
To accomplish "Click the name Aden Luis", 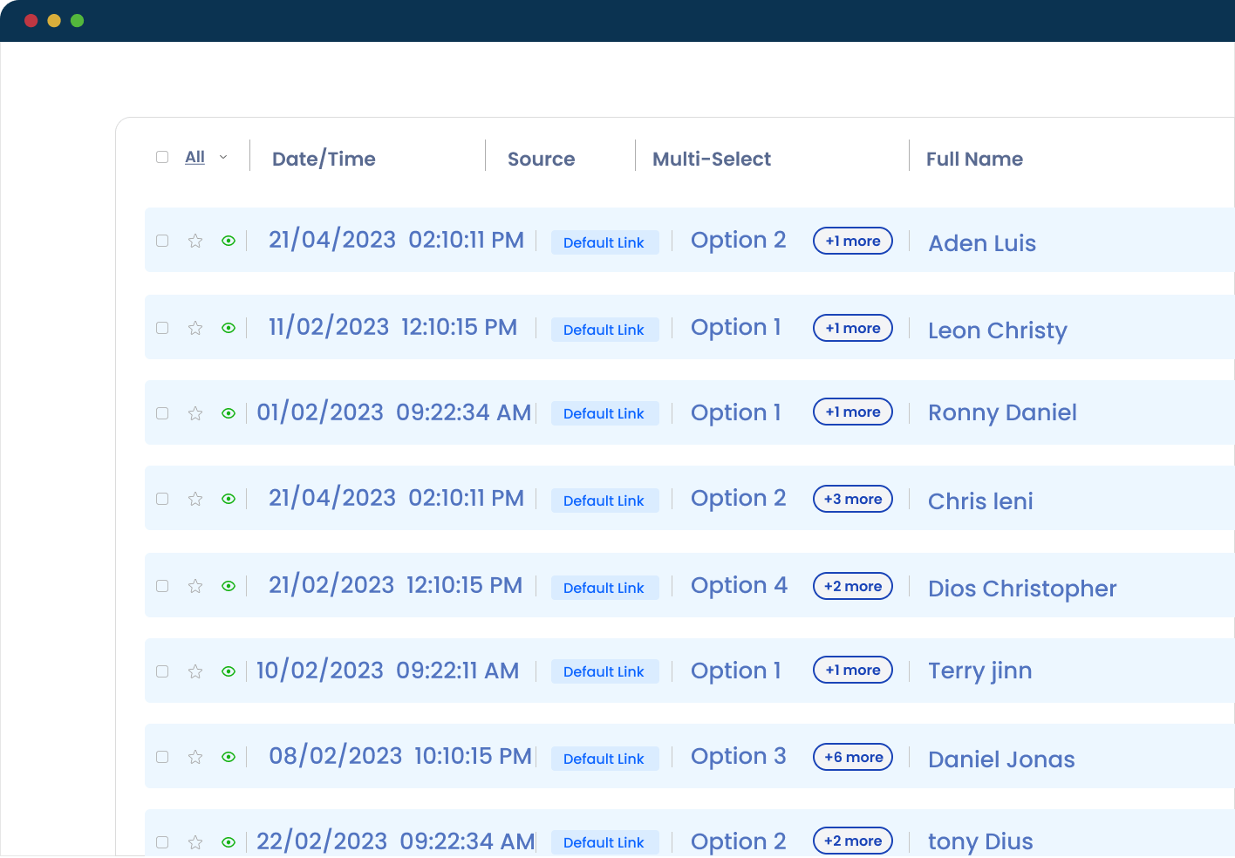I will 982,243.
